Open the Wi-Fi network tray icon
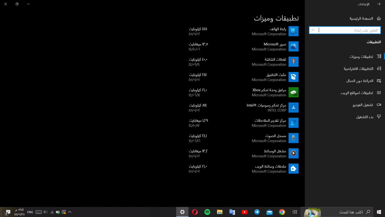The height and width of the screenshot is (217, 385). pos(52,212)
